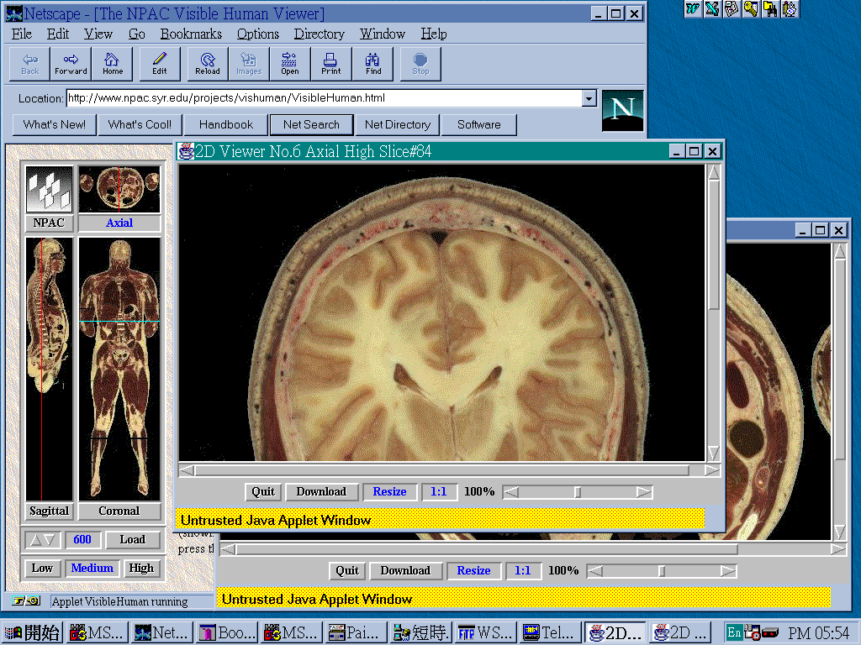
Task: Open the Edit toolbar icon
Action: click(160, 64)
